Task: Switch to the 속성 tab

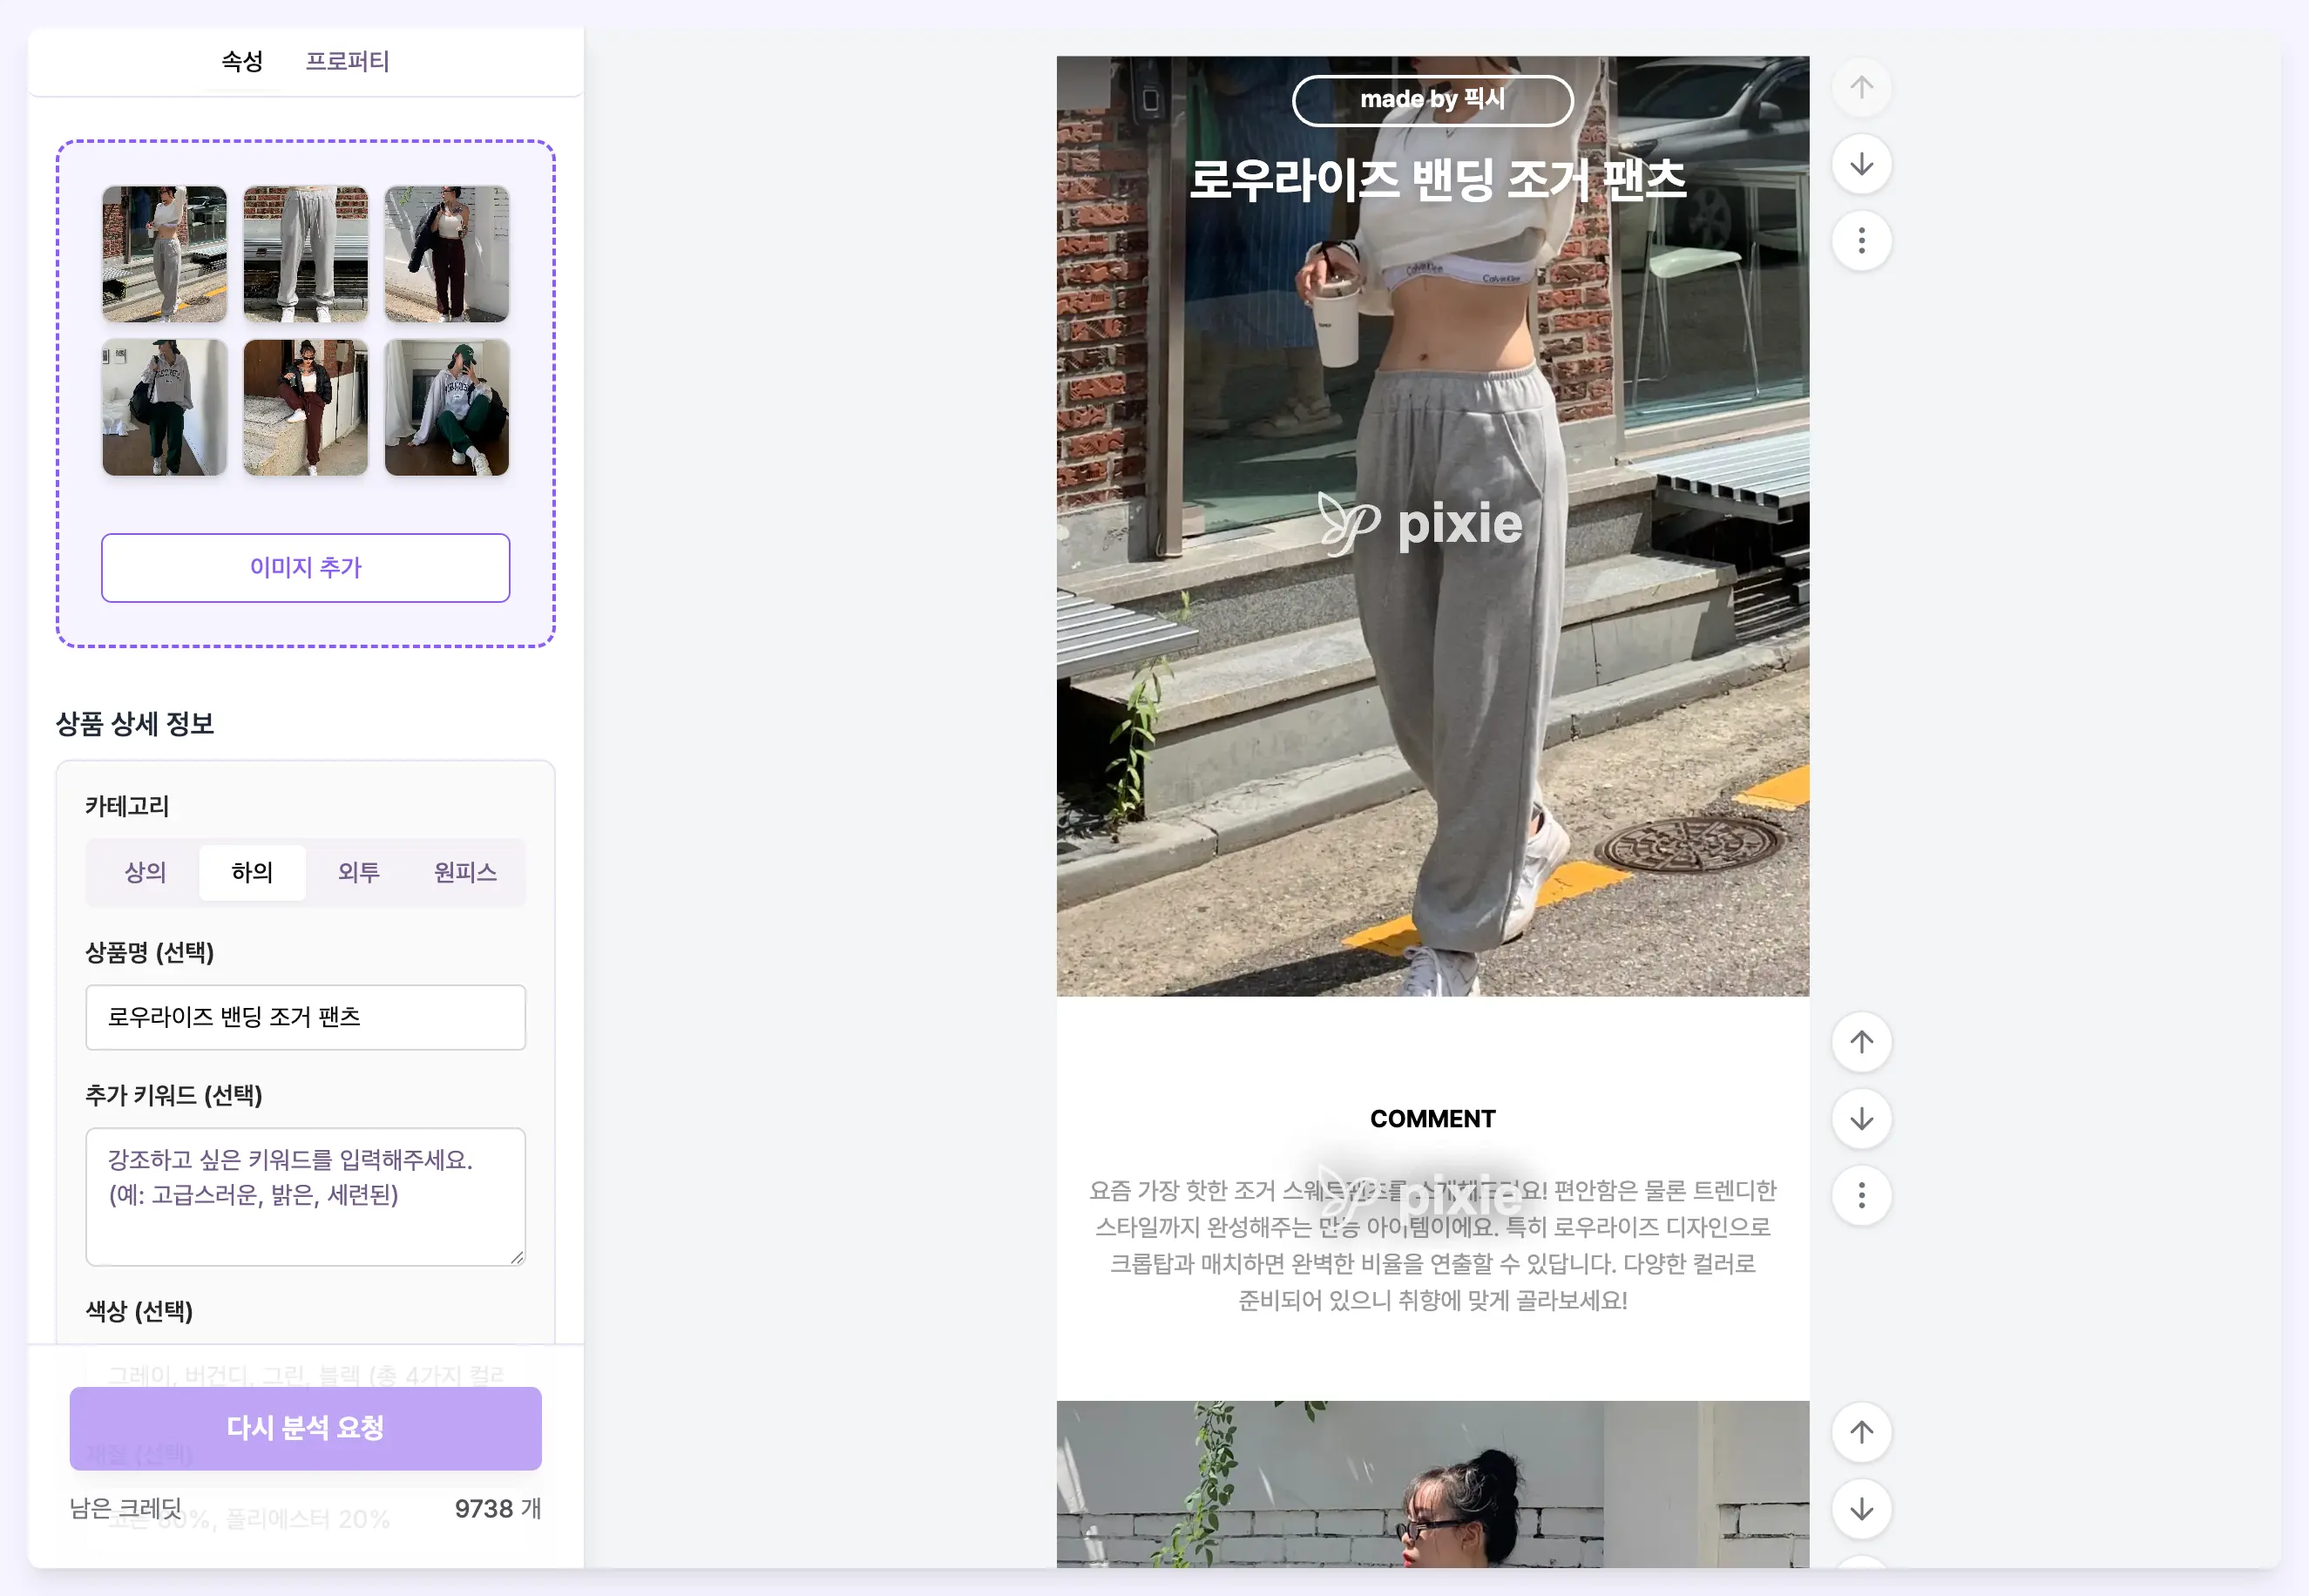Action: tap(242, 61)
